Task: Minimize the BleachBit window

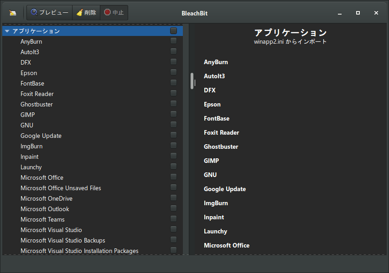Action: tap(340, 13)
